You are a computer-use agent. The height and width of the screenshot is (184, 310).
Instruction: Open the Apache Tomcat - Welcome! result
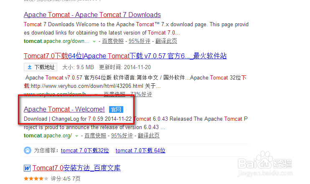64,109
